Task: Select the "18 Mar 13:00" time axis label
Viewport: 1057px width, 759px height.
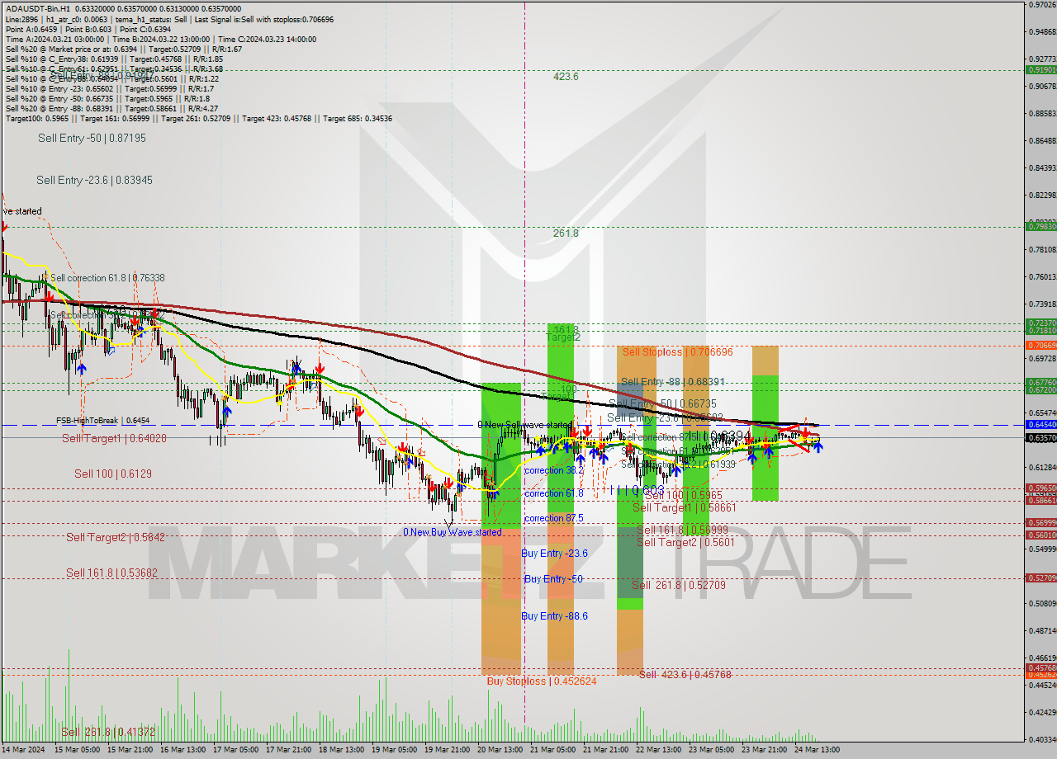Action: [x=342, y=749]
